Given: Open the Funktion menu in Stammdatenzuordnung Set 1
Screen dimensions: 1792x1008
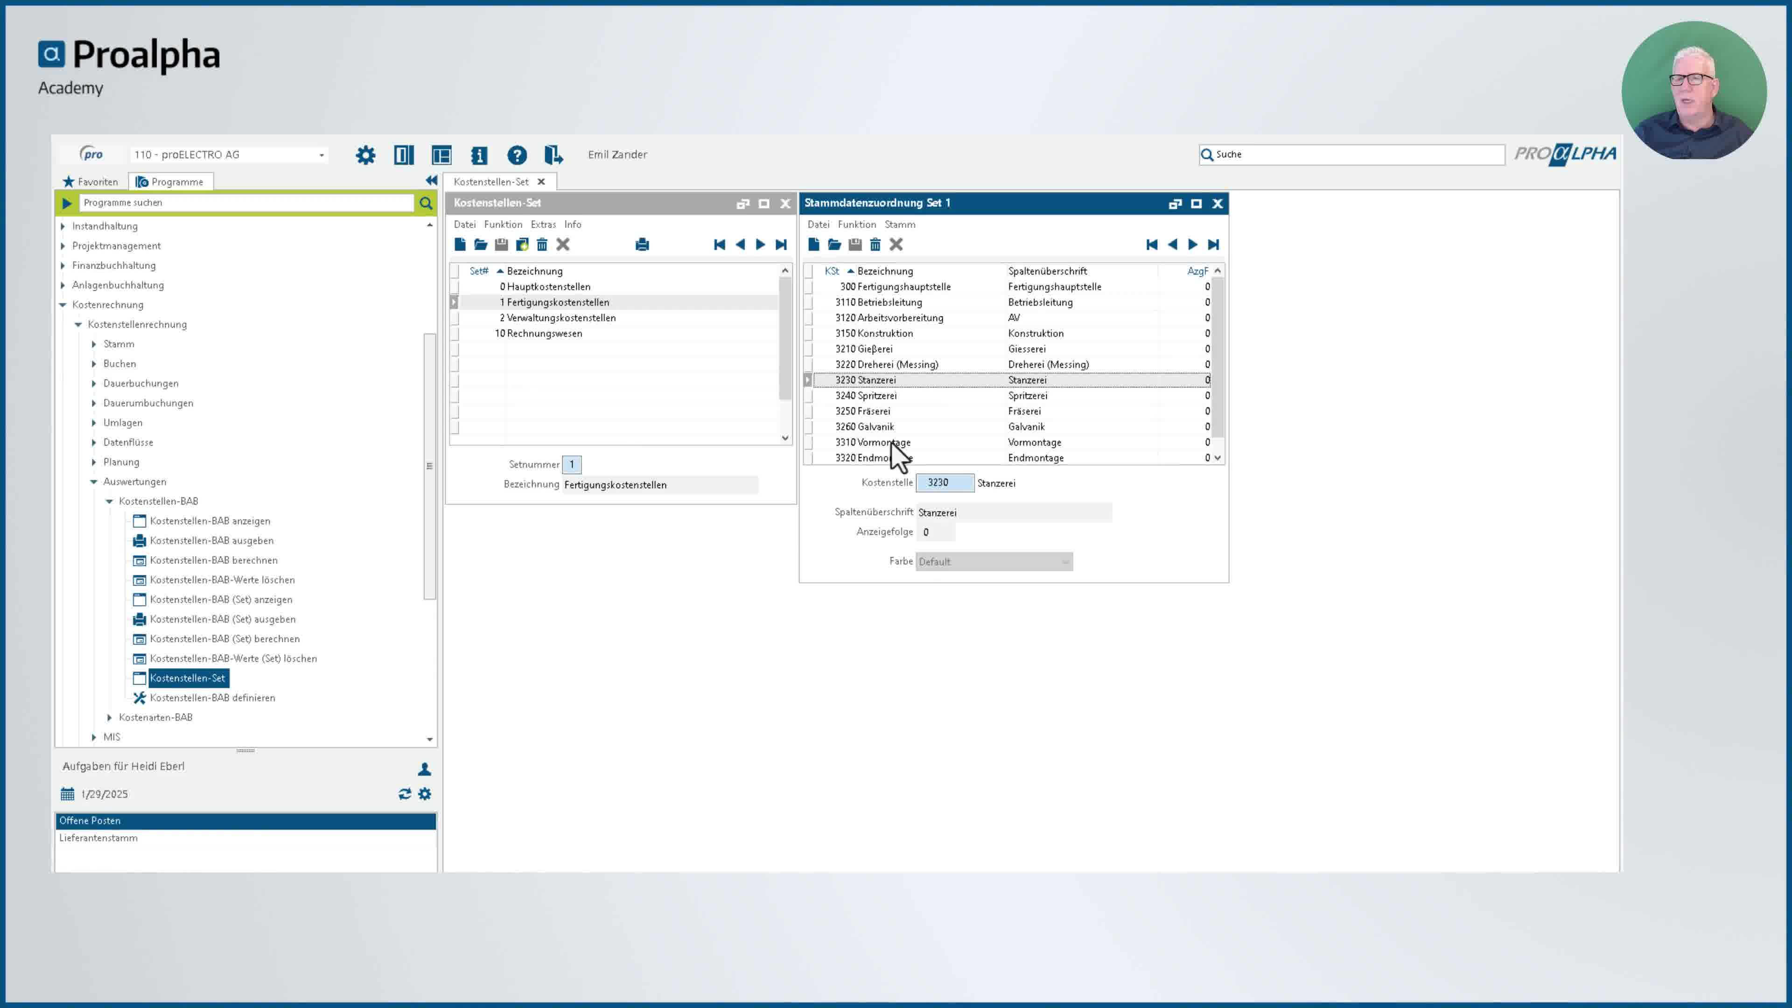Looking at the screenshot, I should point(857,224).
